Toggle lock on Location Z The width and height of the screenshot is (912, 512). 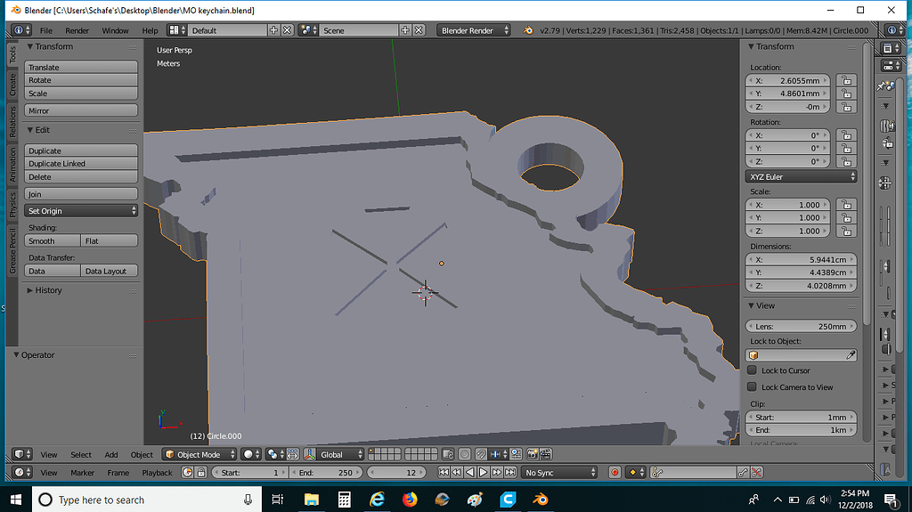click(x=846, y=107)
